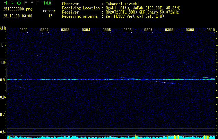Click the HROFFT title text
The height and width of the screenshot is (139, 218).
click(21, 3)
